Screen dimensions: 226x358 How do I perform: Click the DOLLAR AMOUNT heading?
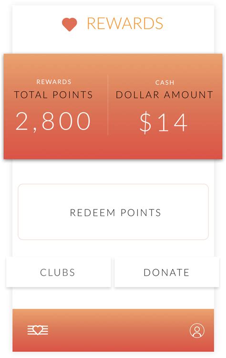(x=164, y=95)
